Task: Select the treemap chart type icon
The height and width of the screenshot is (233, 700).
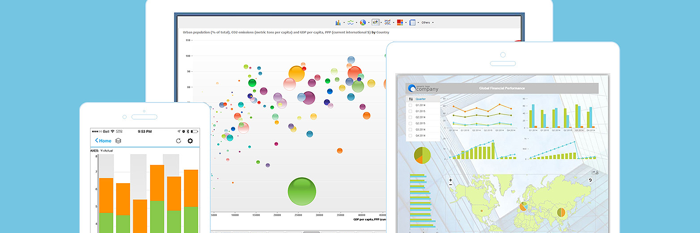Action: click(400, 22)
